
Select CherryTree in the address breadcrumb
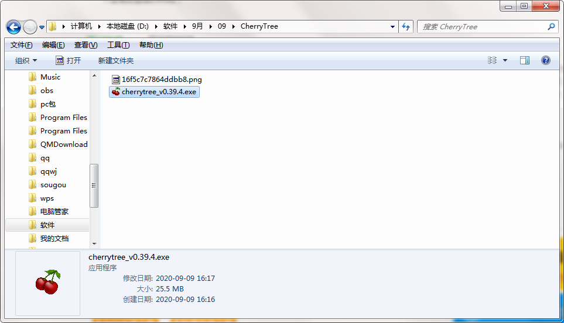pos(259,26)
